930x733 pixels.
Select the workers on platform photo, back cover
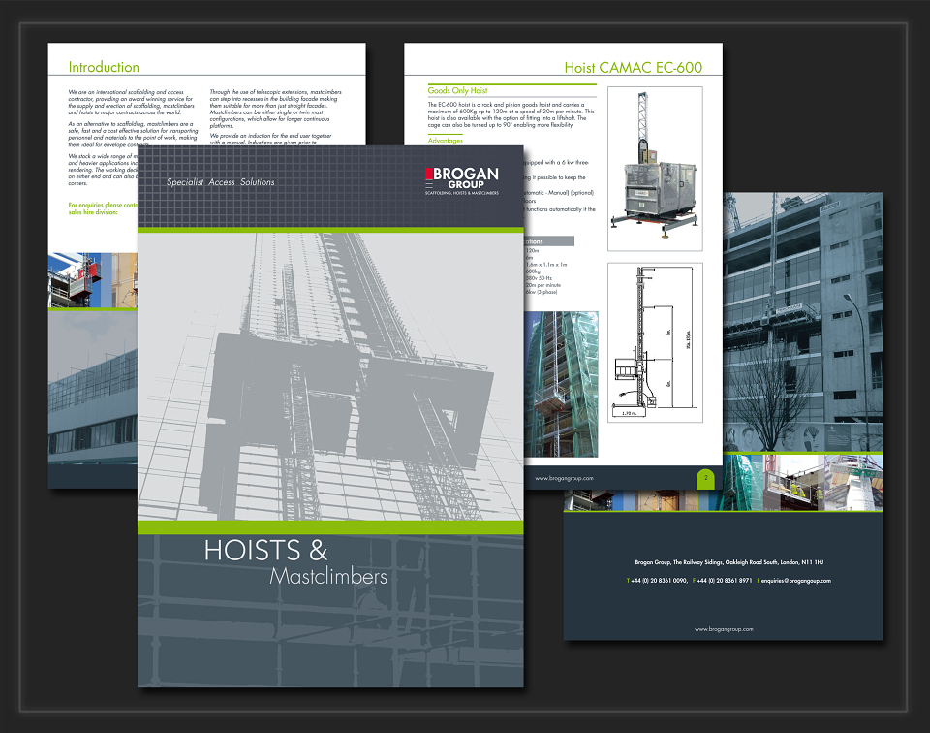click(793, 482)
